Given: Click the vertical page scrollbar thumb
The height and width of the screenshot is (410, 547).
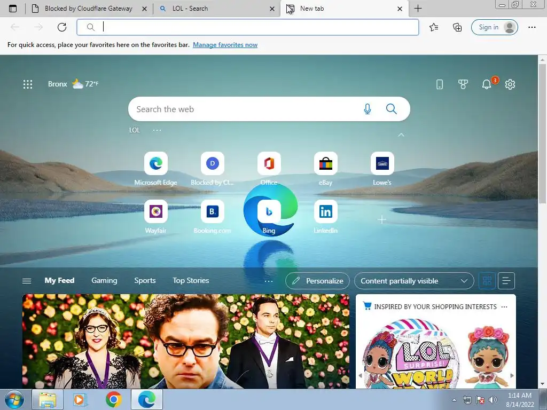Looking at the screenshot, I should pos(543,133).
